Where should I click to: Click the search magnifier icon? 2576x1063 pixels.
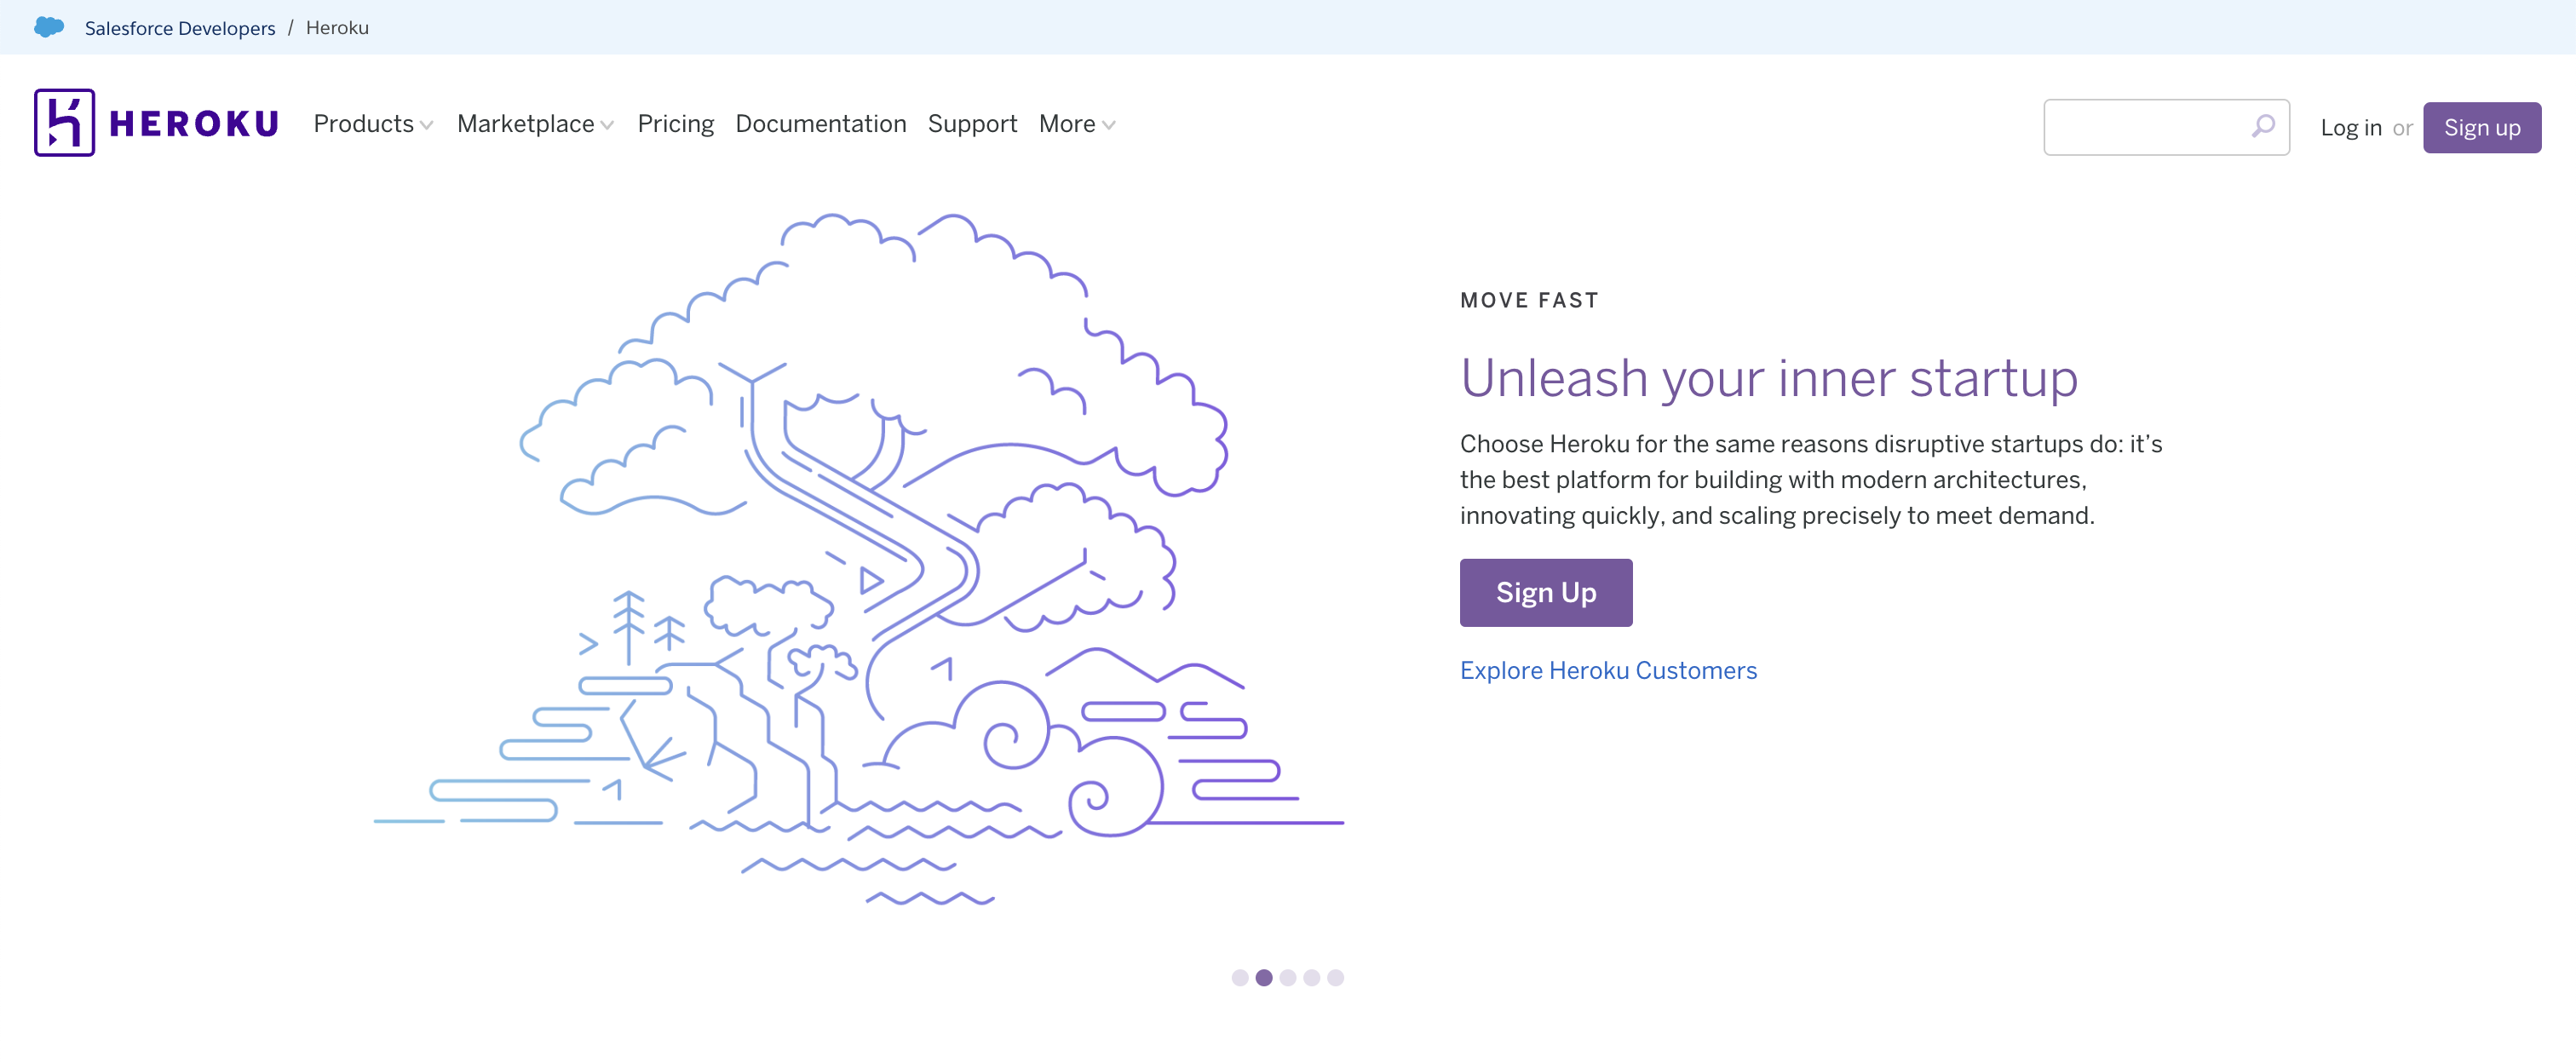coord(2263,126)
